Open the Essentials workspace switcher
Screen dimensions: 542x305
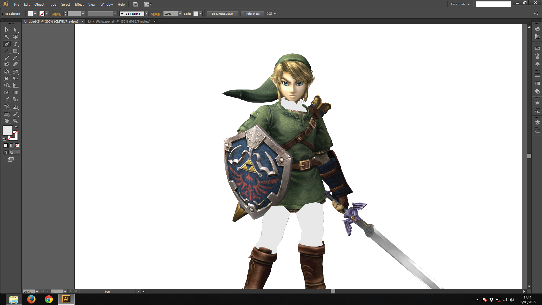(x=460, y=4)
